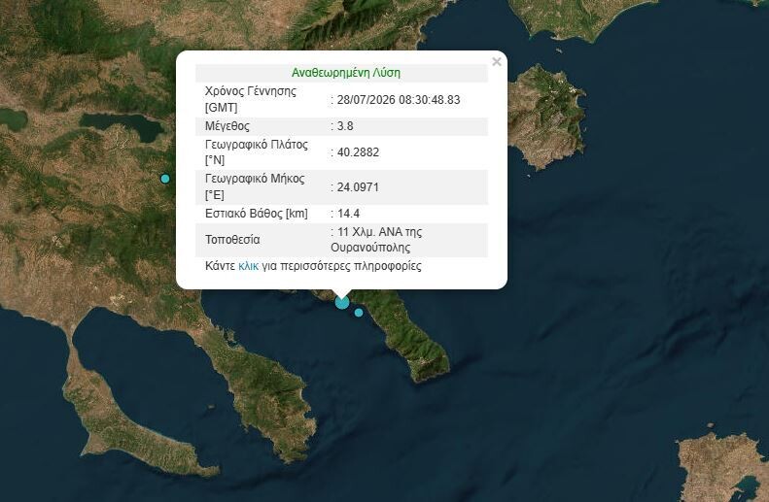Select the origin time '28/07/2026 08:30:48.83'
Image resolution: width=769 pixels, height=502 pixels.
[x=399, y=100]
